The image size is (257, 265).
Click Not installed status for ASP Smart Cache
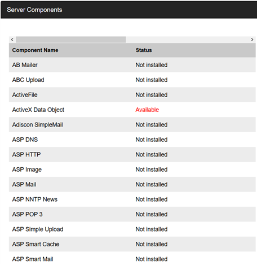(152, 244)
